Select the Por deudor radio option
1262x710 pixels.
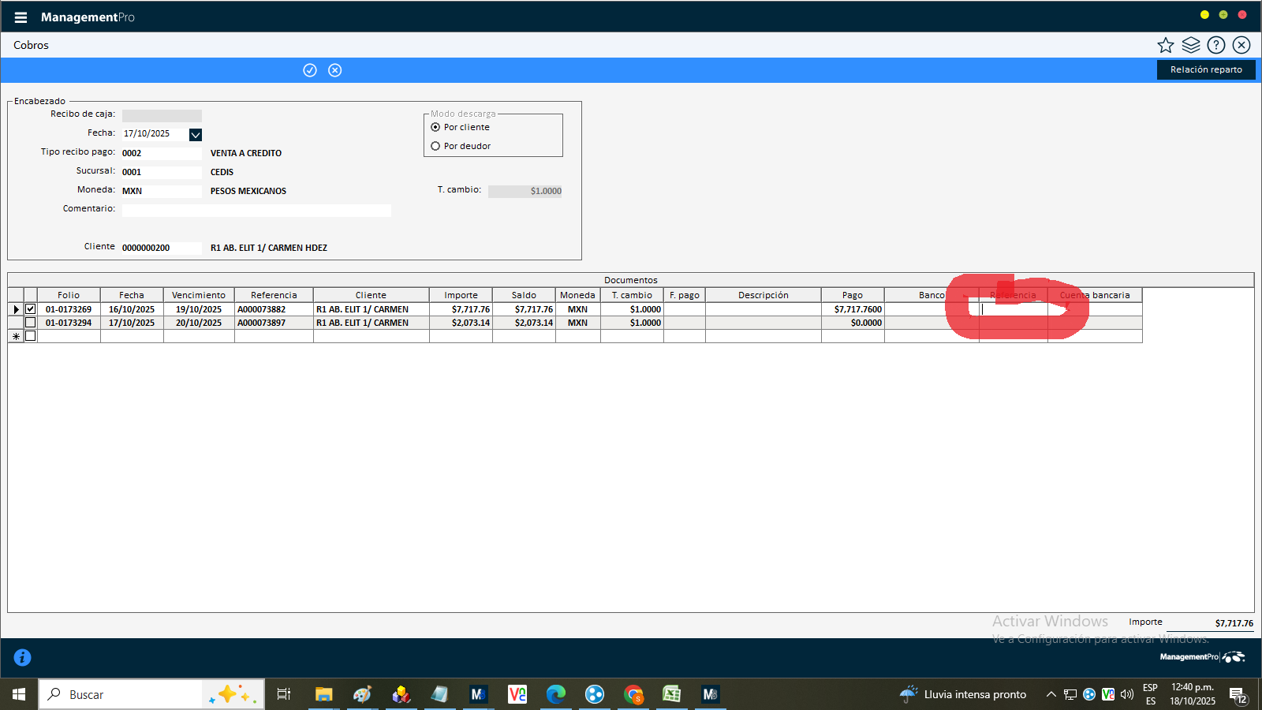click(x=435, y=146)
